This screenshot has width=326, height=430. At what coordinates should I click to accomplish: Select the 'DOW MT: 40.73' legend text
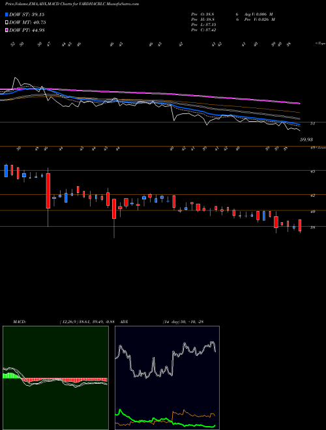click(x=27, y=23)
